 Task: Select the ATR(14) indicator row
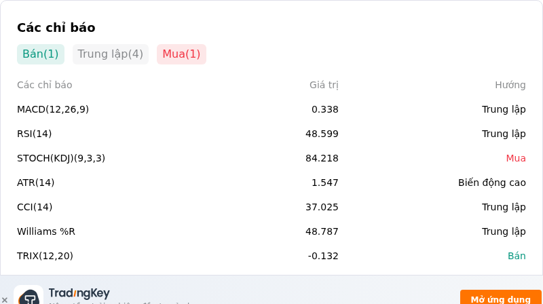click(271, 183)
